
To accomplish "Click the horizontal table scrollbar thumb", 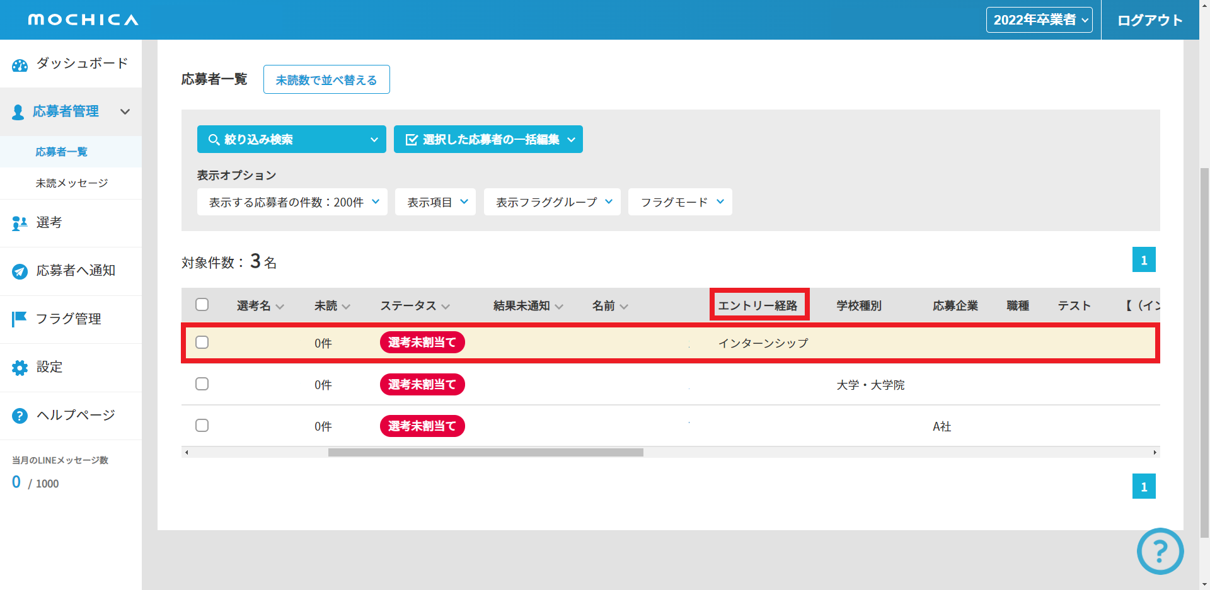I will [x=485, y=452].
